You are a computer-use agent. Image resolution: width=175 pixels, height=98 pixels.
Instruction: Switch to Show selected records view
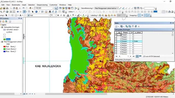(x=140, y=56)
